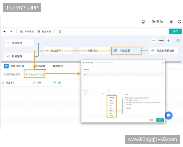Viewport: 183px width, 147px height.
Task: Edit the 小计 field with pencil icon
Action: click(55, 83)
